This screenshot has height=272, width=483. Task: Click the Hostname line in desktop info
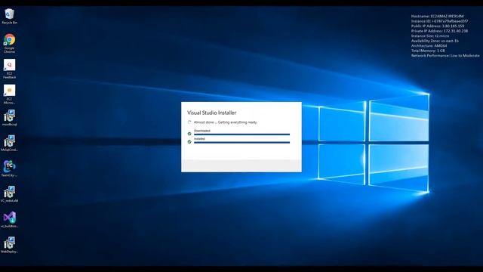[437, 16]
